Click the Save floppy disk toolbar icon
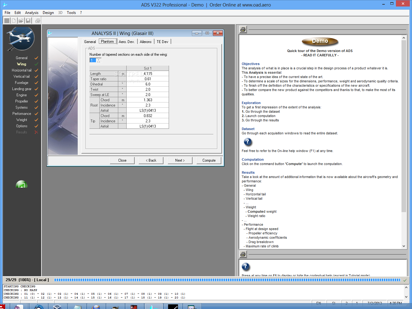This screenshot has height=309, width=412. [x=28, y=21]
